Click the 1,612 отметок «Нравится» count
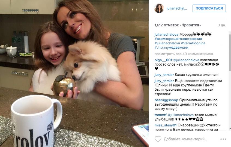Image resolution: width=231 pixels, height=147 pixels. pyautogui.click(x=178, y=25)
